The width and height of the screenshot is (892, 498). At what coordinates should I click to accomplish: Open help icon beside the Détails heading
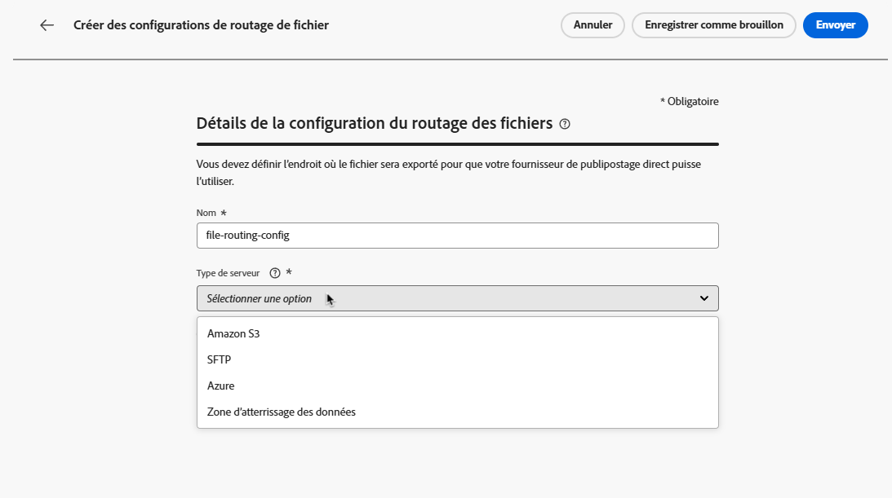click(x=565, y=125)
